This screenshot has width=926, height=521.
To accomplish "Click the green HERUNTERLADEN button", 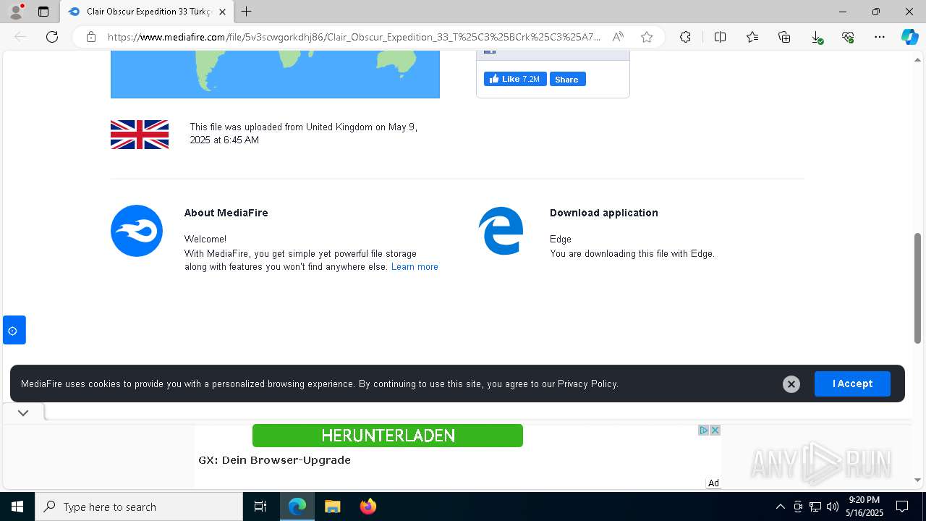I will tap(388, 436).
